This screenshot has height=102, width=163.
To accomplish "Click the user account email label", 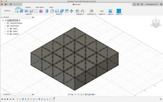I will (152, 4).
